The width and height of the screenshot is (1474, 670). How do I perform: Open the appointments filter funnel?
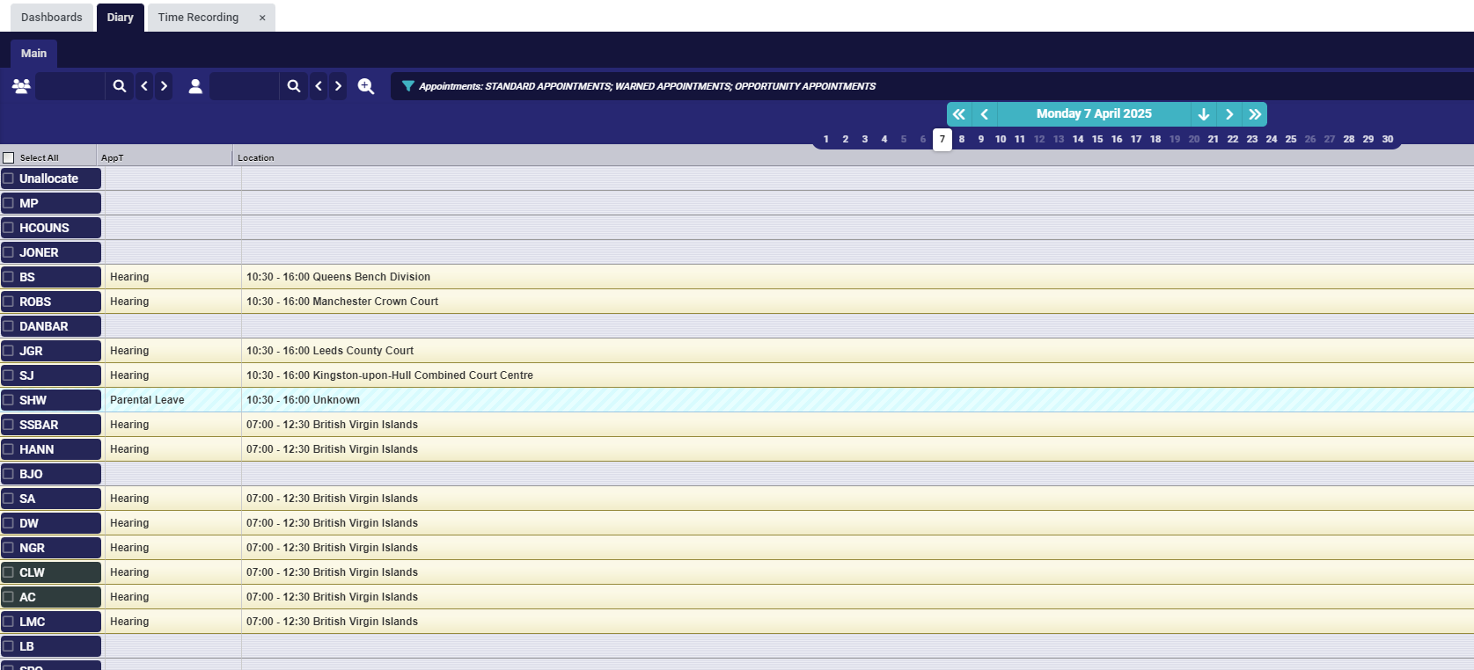[x=408, y=86]
